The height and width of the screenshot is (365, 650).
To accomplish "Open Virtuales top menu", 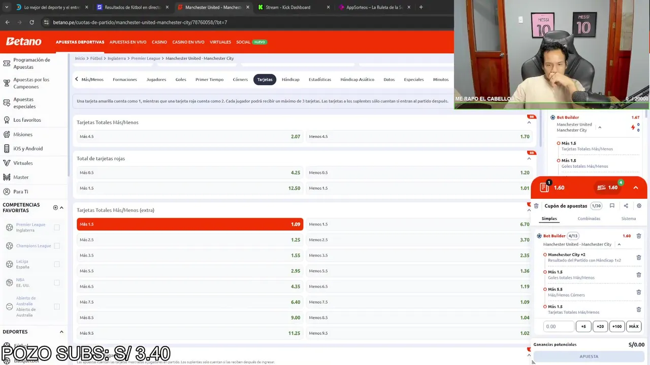I will coord(220,42).
